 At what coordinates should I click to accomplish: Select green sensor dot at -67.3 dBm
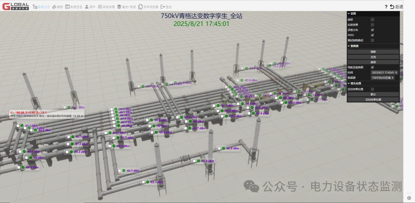point(198,161)
